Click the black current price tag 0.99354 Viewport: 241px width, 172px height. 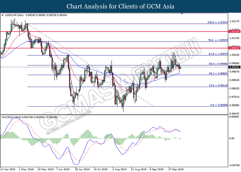[x=234, y=67]
